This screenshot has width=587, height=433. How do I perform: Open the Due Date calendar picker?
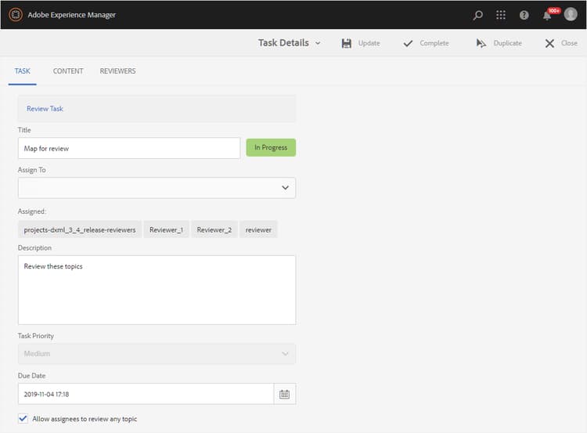click(x=285, y=394)
